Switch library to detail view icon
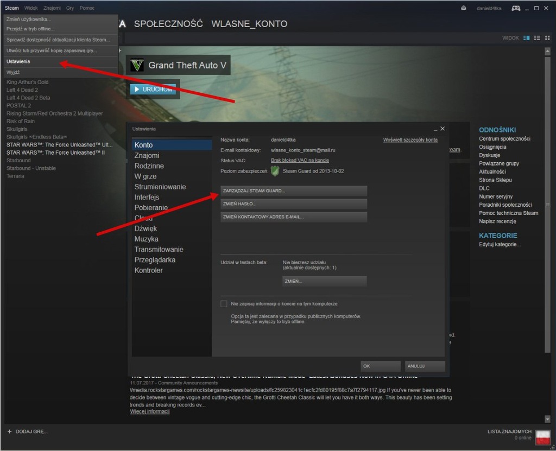556x451 pixels. pos(527,38)
